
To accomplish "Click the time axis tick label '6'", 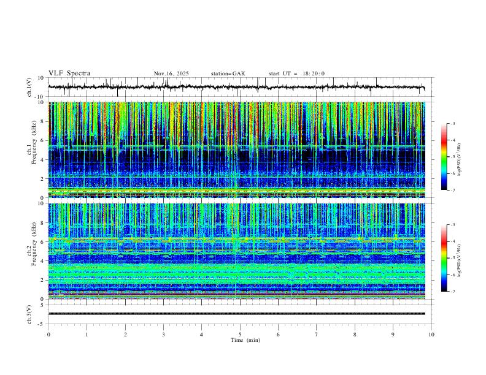I will tap(278, 335).
